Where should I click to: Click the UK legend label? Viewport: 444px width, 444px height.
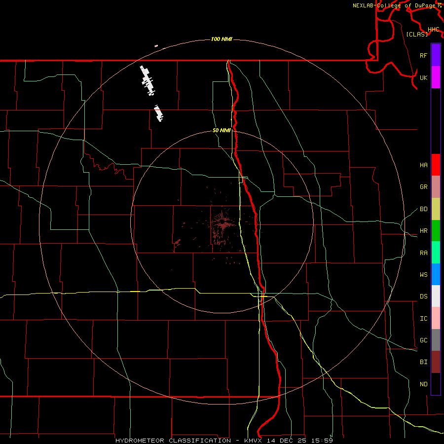click(423, 77)
